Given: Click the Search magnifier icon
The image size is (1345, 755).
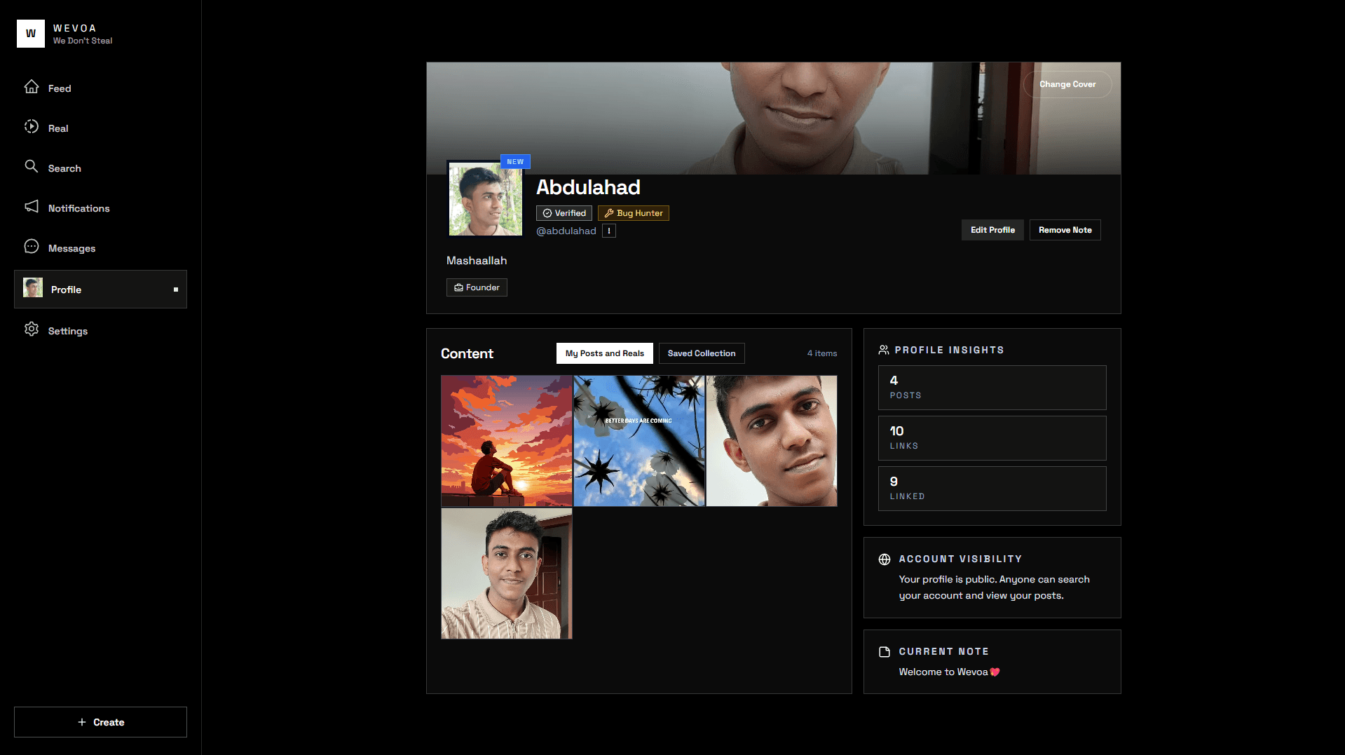Looking at the screenshot, I should point(32,167).
